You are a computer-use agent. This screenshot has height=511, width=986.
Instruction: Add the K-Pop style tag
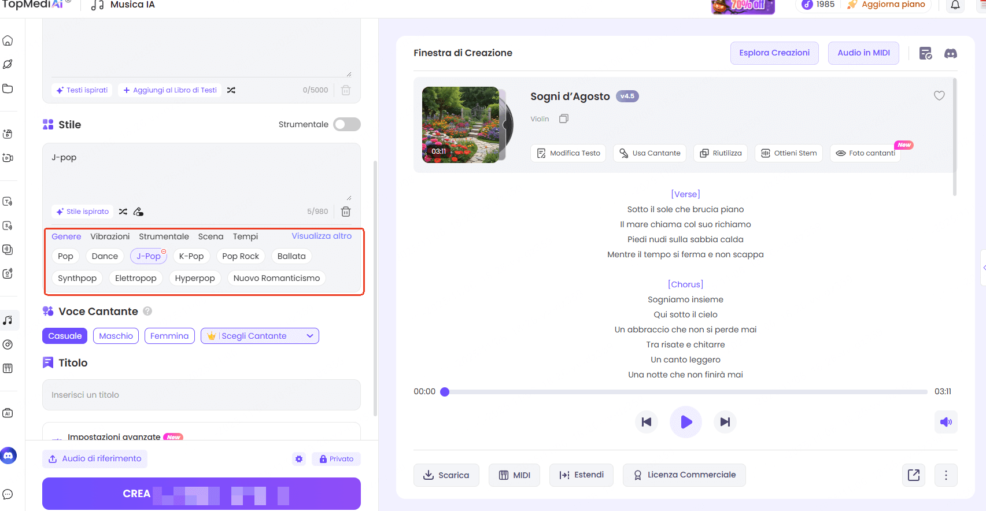click(191, 256)
